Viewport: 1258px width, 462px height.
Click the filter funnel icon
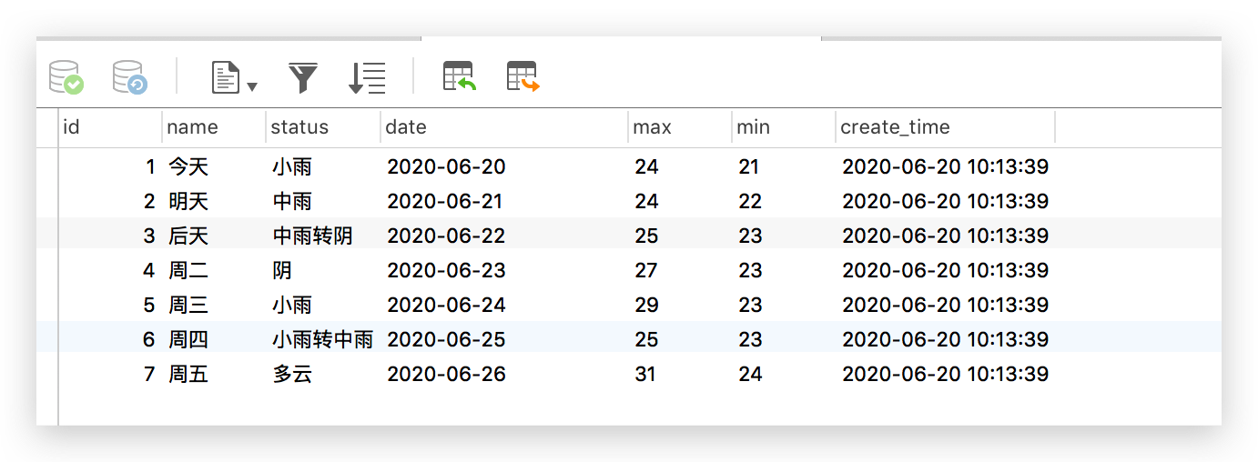pos(303,77)
